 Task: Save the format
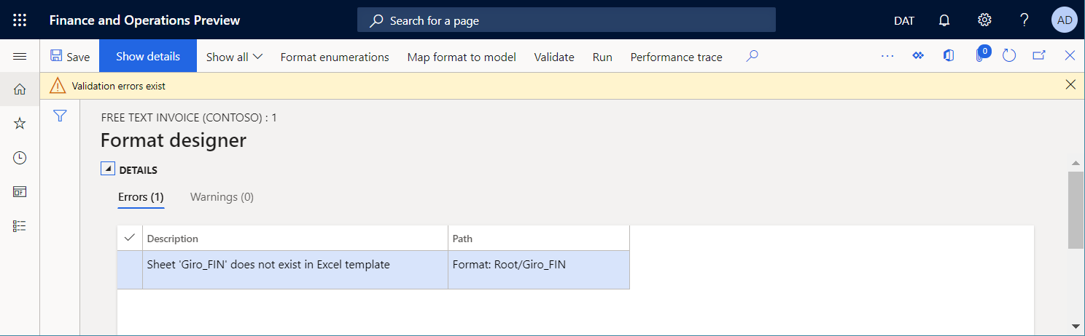70,57
